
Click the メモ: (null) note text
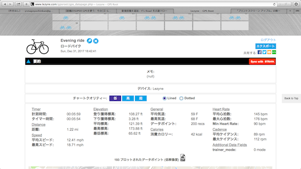click(x=150, y=74)
